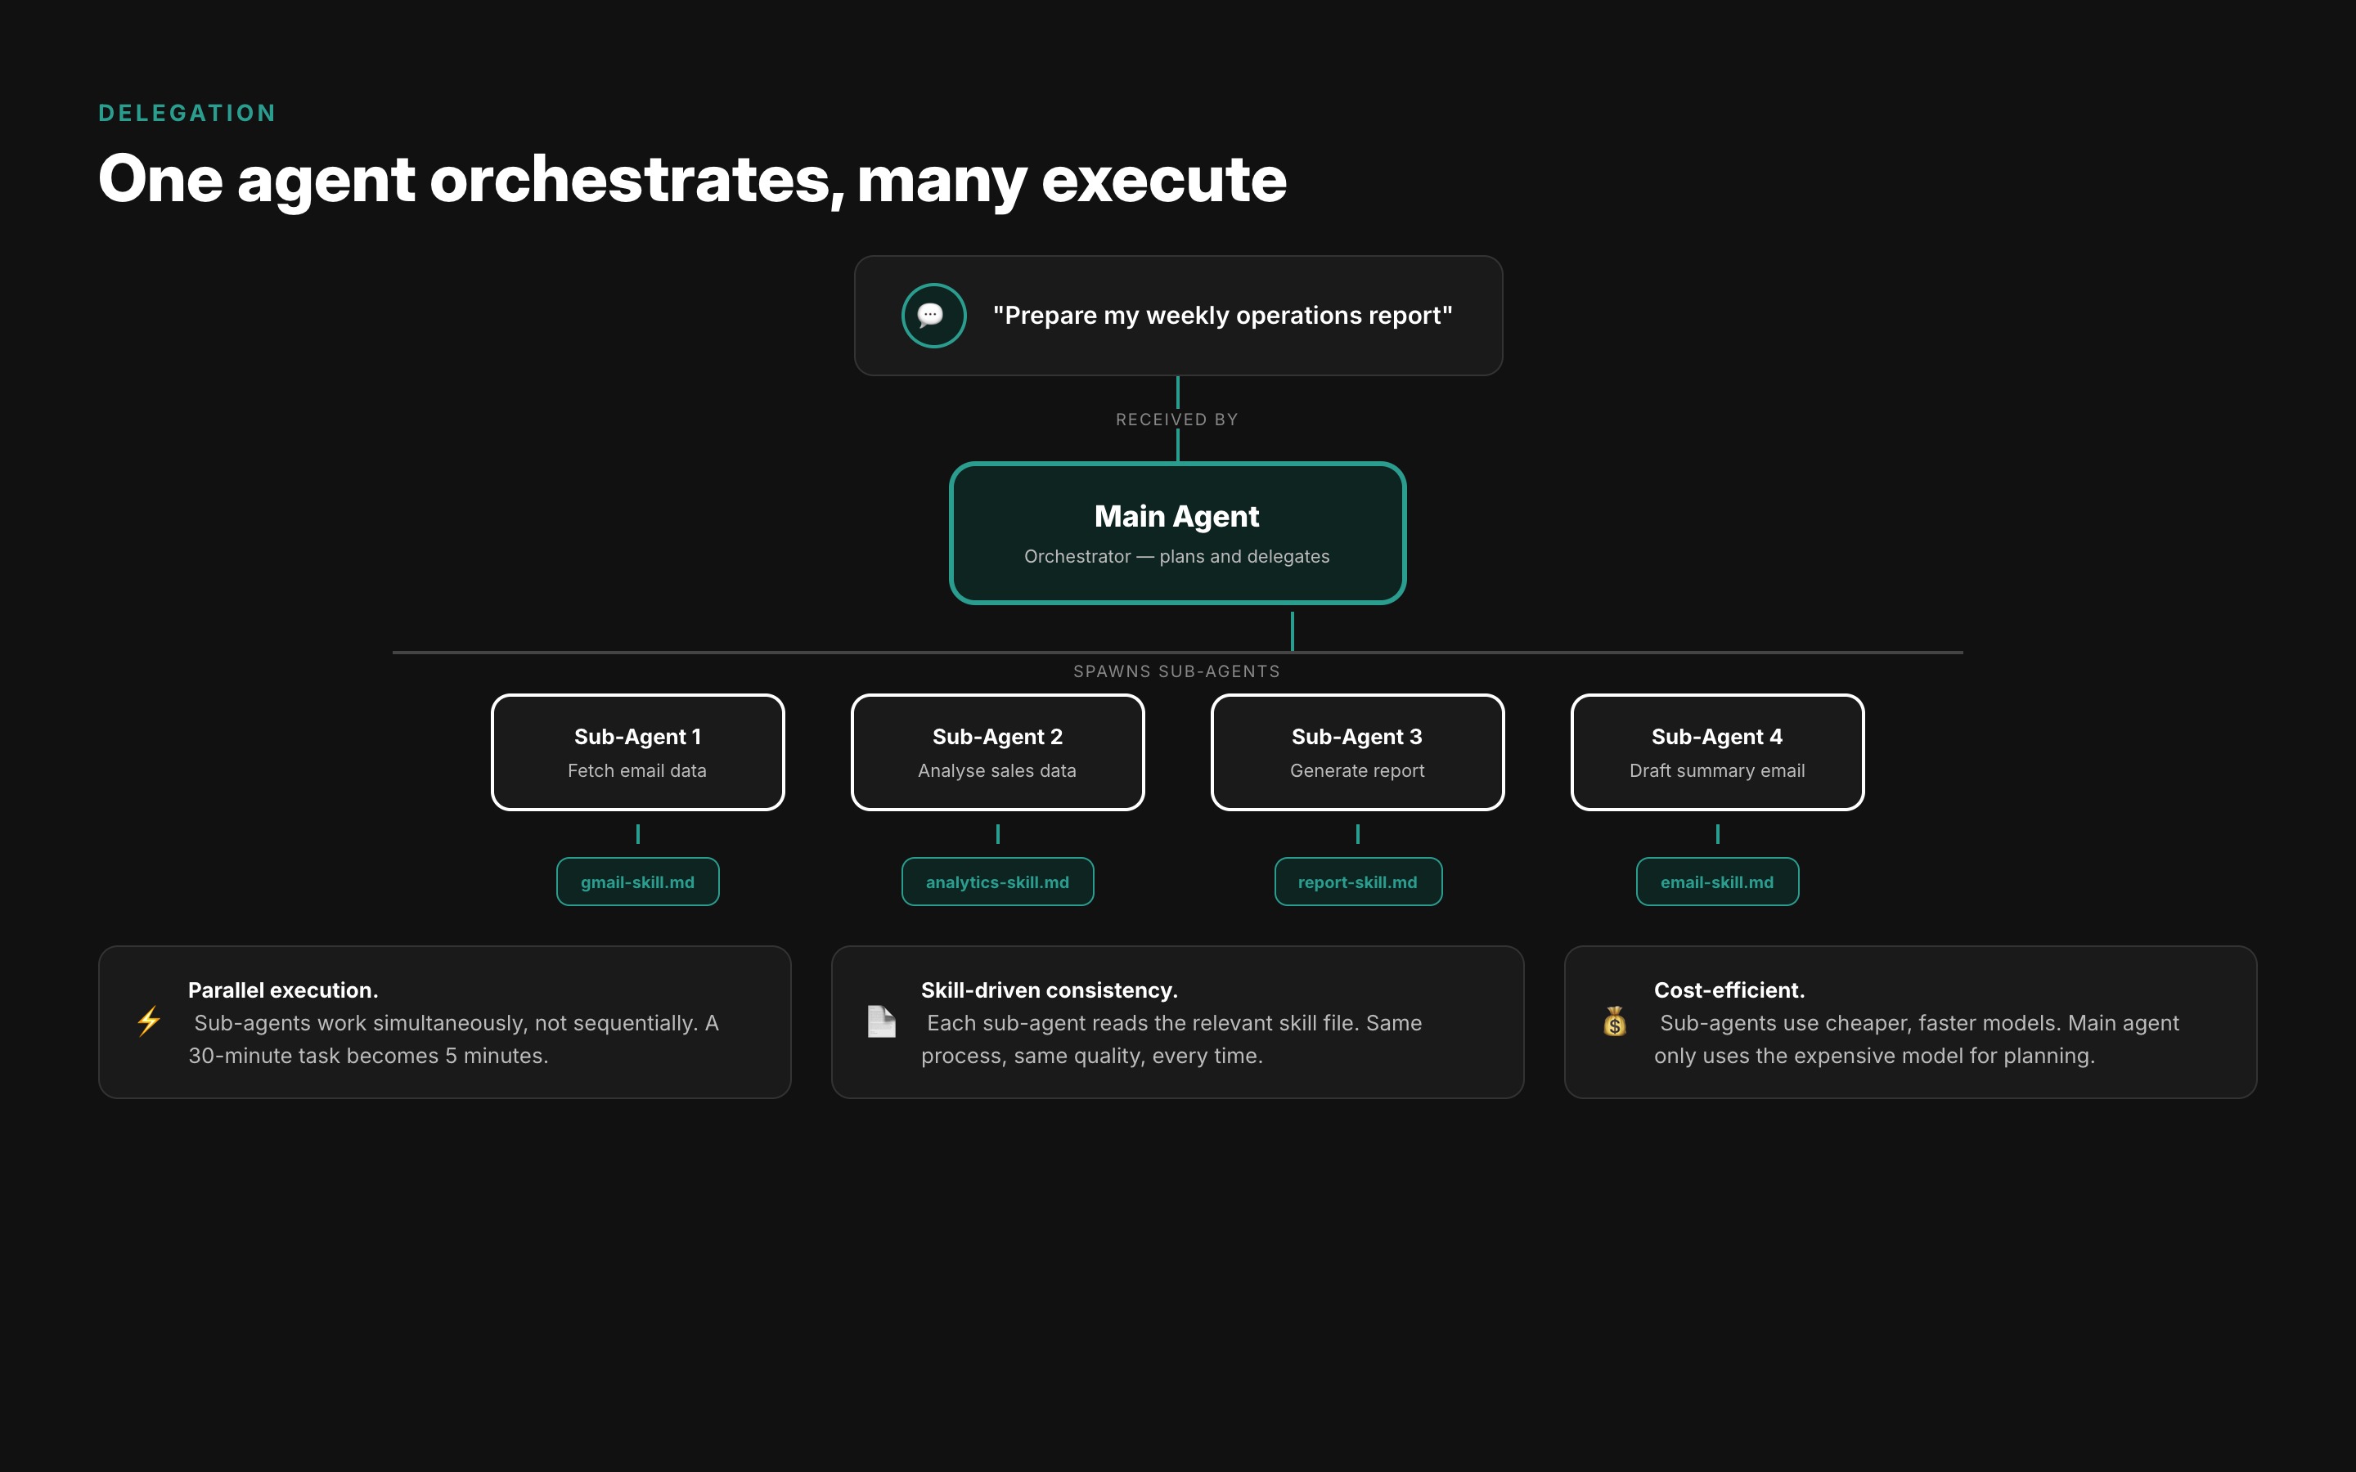
Task: Open the report-skill.md file pill
Action: pyautogui.click(x=1358, y=881)
